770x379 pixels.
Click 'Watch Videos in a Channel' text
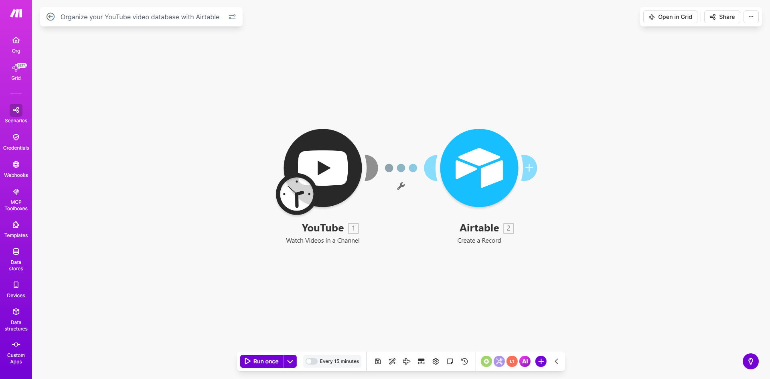(323, 241)
